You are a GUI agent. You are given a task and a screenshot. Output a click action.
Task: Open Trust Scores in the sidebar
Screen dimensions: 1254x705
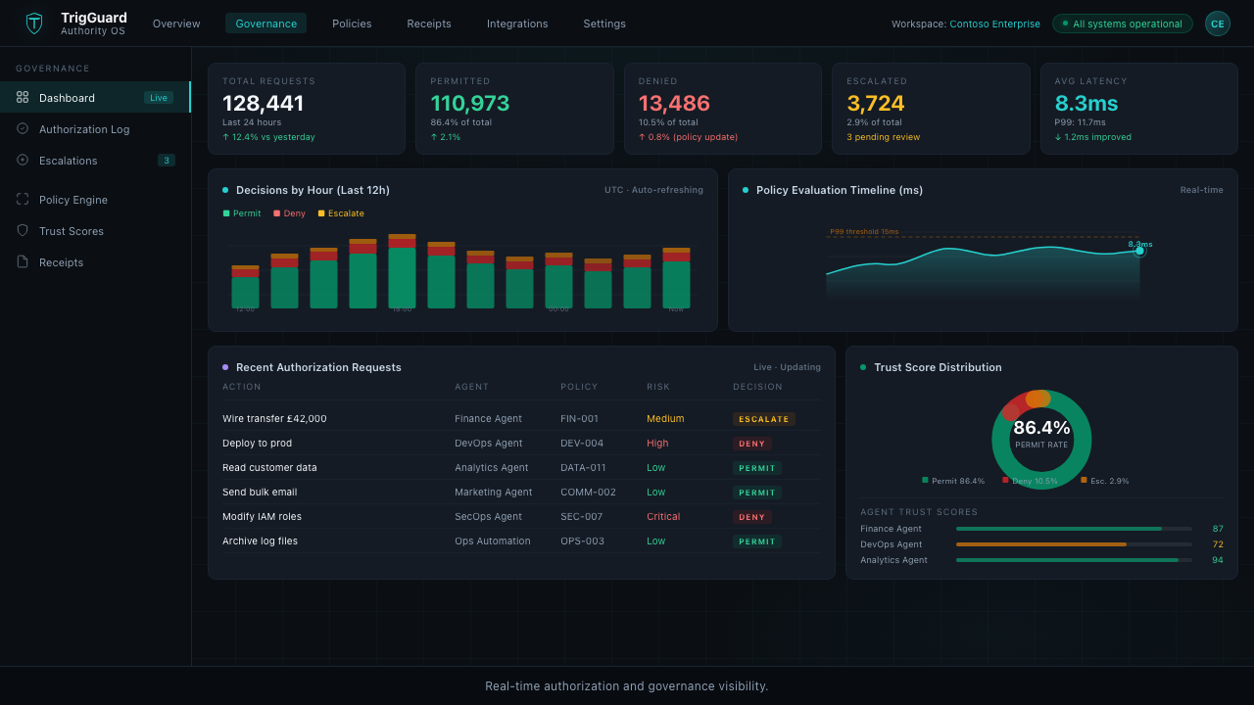pyautogui.click(x=95, y=231)
